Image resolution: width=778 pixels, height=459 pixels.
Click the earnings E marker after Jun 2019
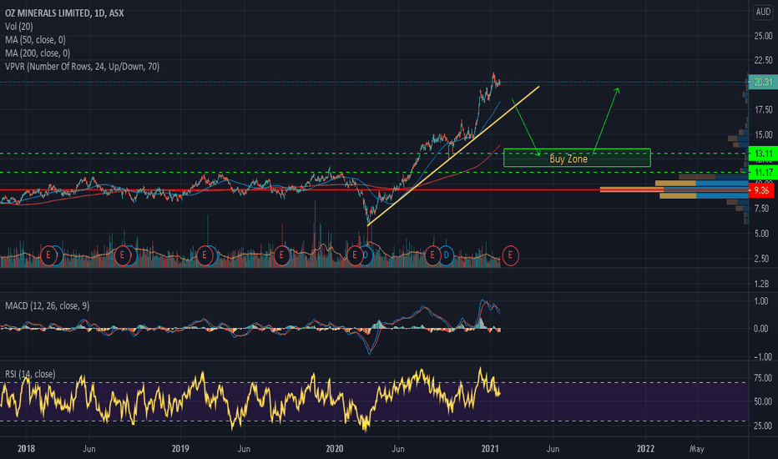282,255
